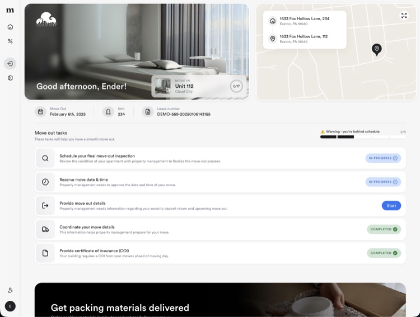The width and height of the screenshot is (420, 317).
Task: Click the Unit 112 room thumbnail
Action: pyautogui.click(x=162, y=86)
